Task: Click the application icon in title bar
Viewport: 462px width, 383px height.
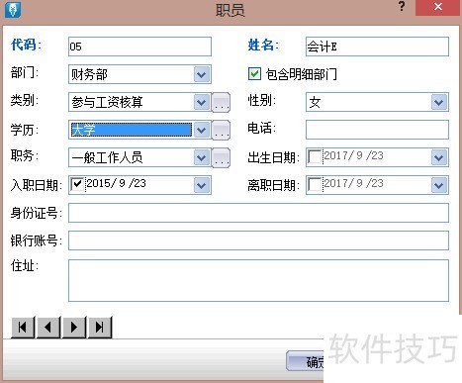Action: point(13,9)
